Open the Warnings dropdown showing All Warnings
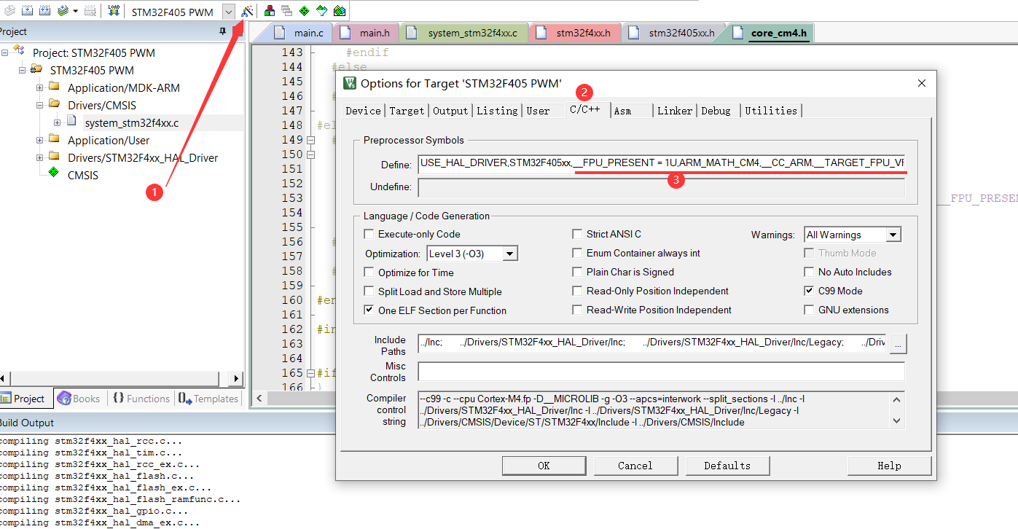1018x529 pixels. pyautogui.click(x=892, y=234)
